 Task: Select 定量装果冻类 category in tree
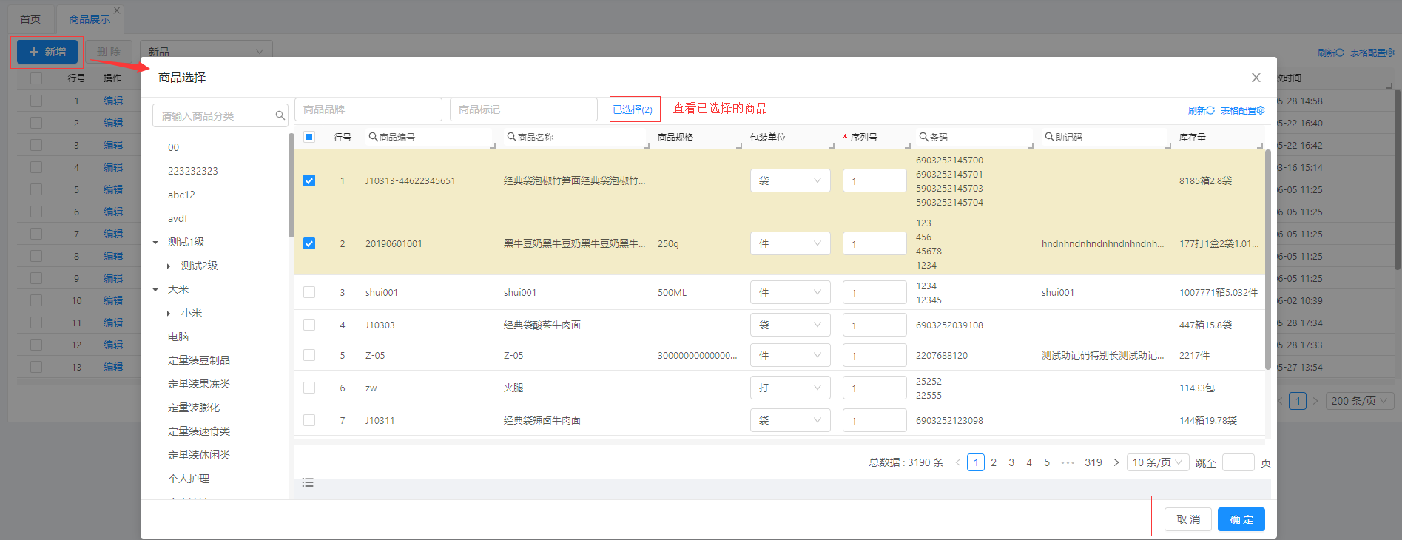199,384
